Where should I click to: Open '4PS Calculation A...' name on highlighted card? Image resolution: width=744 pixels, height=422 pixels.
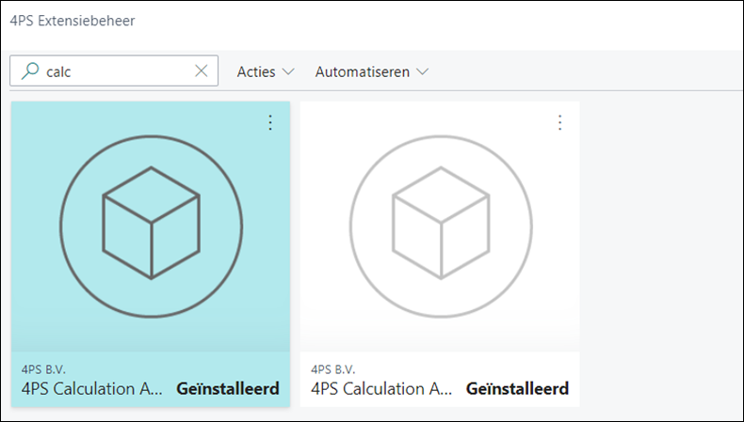tap(91, 389)
